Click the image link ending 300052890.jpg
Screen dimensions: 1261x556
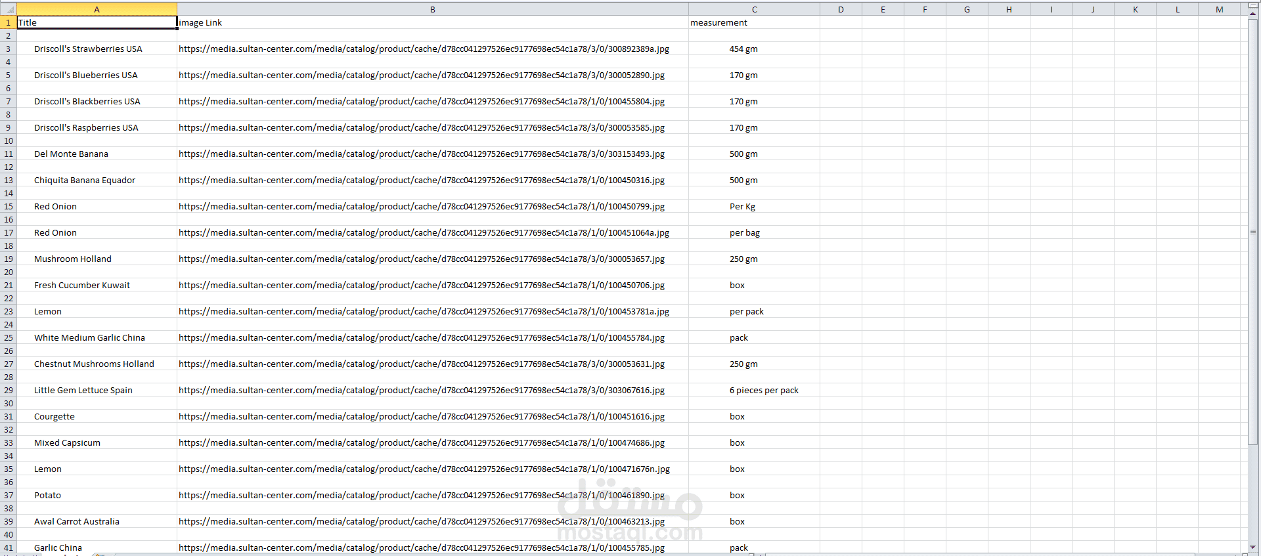pos(422,75)
